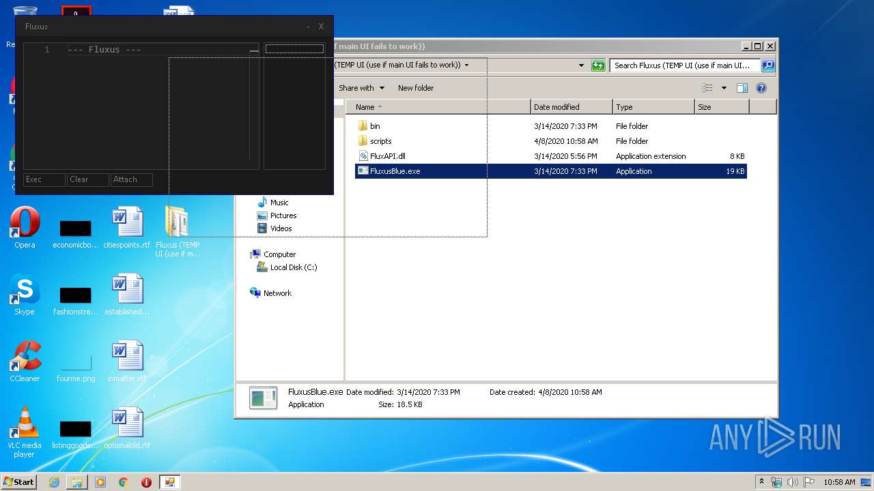Click the Explorer search box
The height and width of the screenshot is (491, 874).
[x=685, y=65]
